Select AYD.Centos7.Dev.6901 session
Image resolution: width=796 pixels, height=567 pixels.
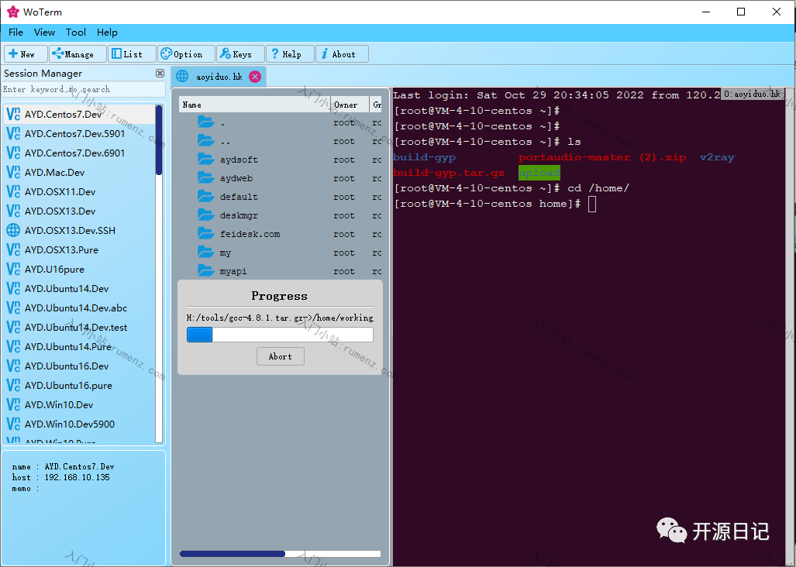click(x=79, y=153)
